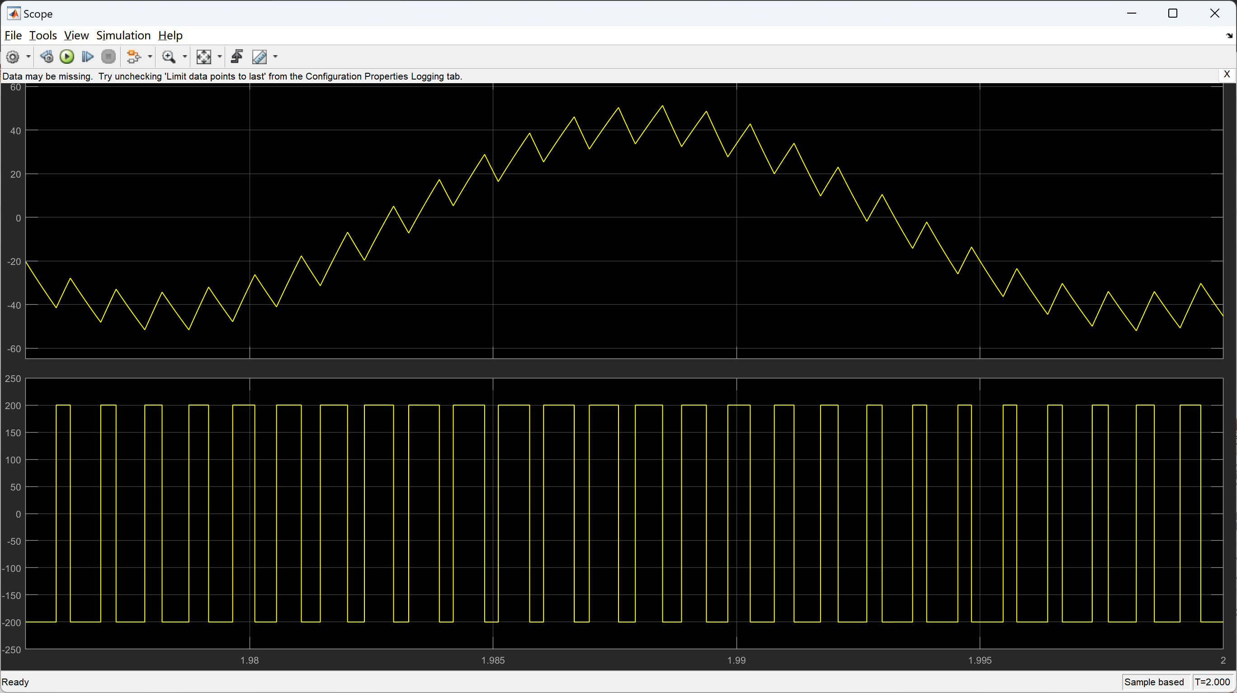The height and width of the screenshot is (693, 1237).
Task: Click the grayed Stop simulation icon
Action: click(x=109, y=57)
